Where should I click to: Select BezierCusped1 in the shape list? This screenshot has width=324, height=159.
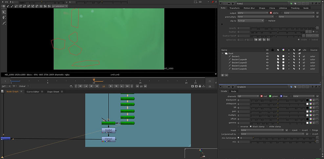239,69
